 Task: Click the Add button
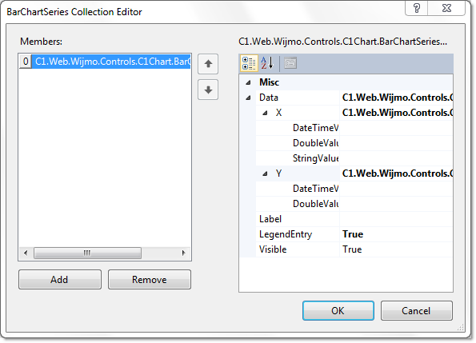[x=60, y=279]
